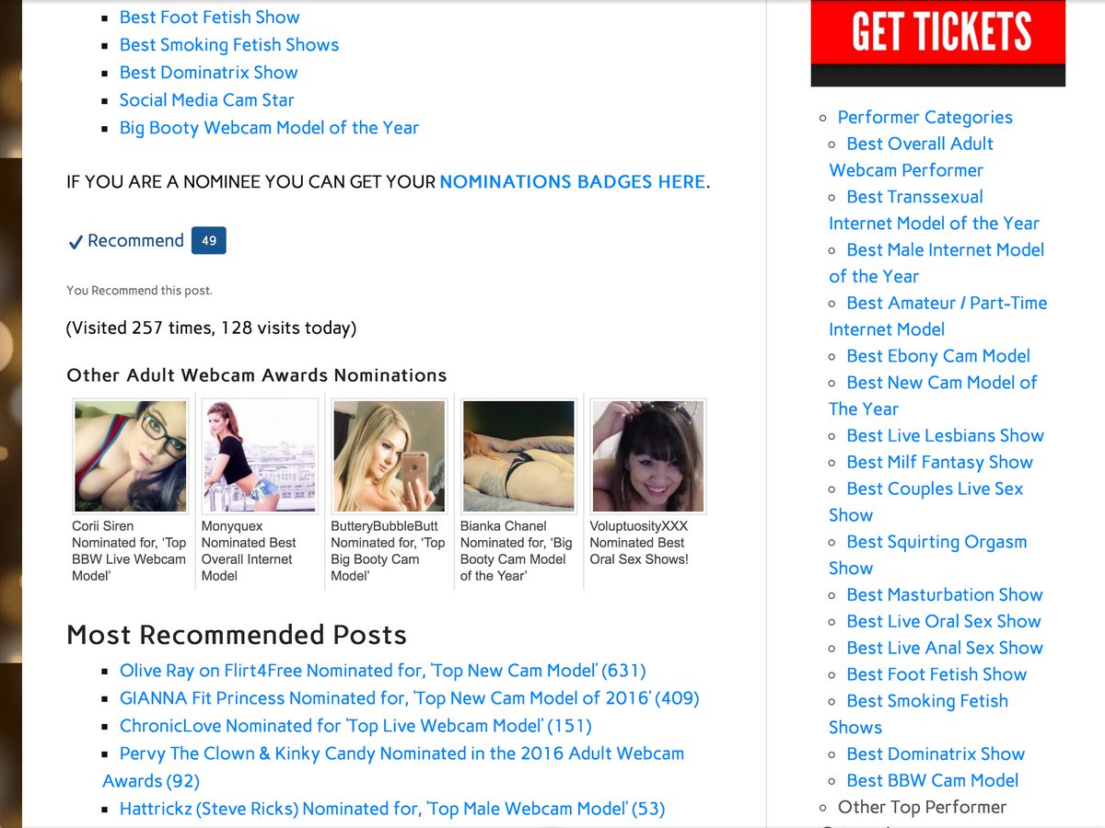Select Best Male Internet Model of the Year

click(936, 263)
